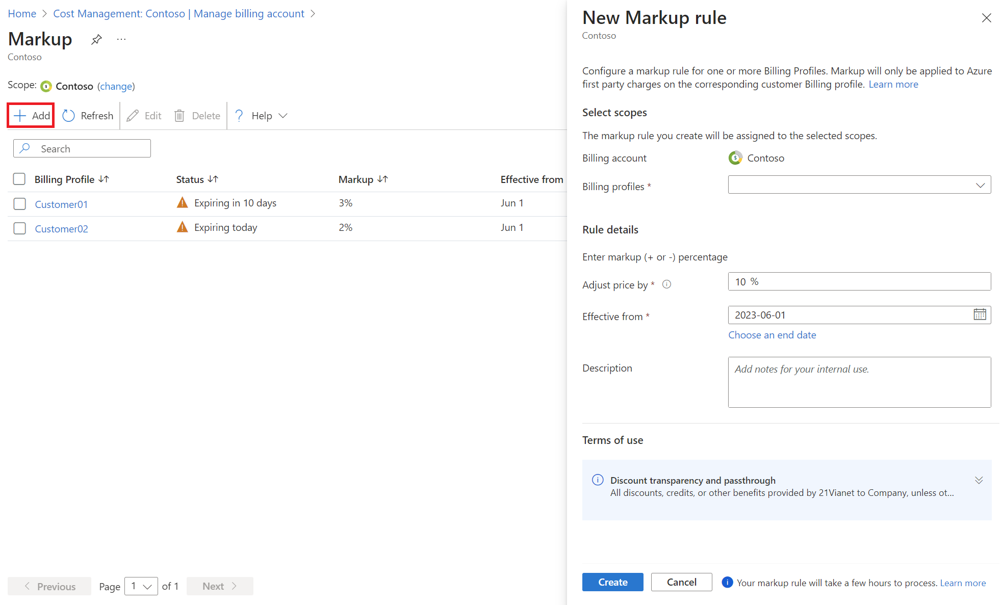Click the Refresh toolbar icon
This screenshot has width=1003, height=605.
pyautogui.click(x=69, y=116)
